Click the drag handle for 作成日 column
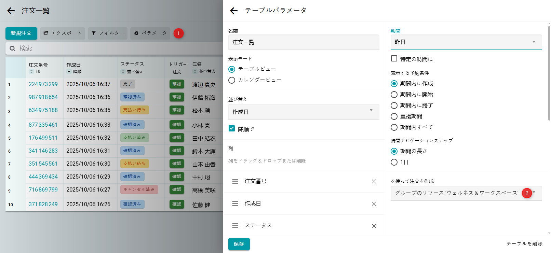The width and height of the screenshot is (551, 253). [235, 203]
